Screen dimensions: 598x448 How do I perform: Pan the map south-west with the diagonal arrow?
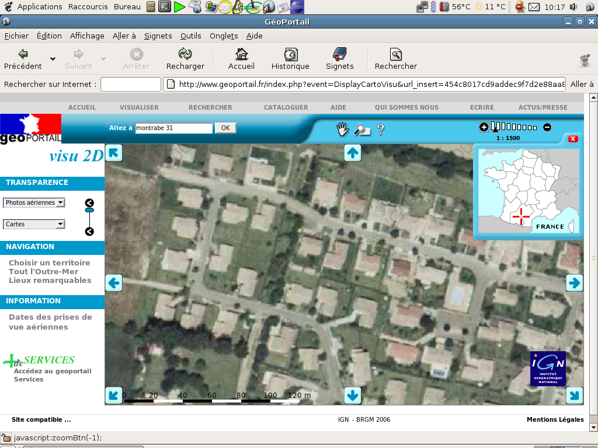click(x=114, y=395)
